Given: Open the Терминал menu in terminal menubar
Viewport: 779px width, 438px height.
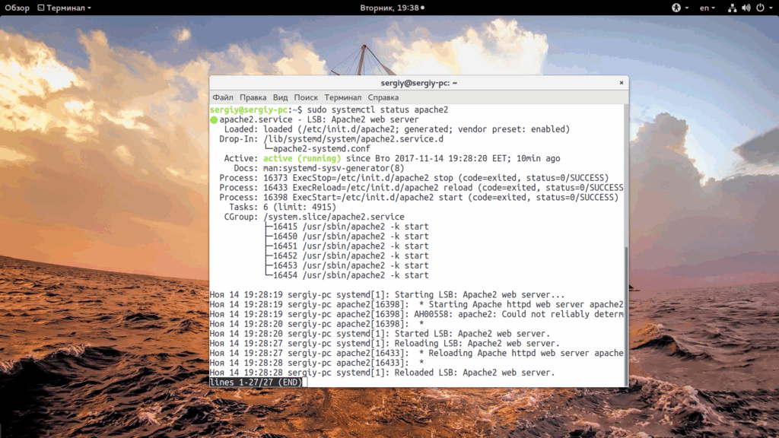Looking at the screenshot, I should [342, 97].
